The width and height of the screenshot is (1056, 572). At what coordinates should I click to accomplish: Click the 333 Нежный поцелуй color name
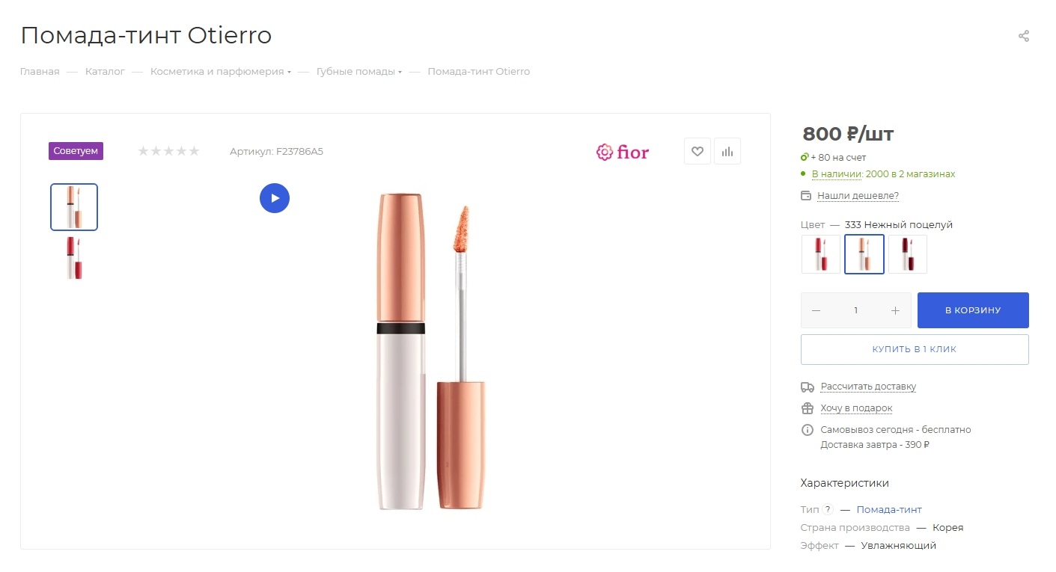899,224
